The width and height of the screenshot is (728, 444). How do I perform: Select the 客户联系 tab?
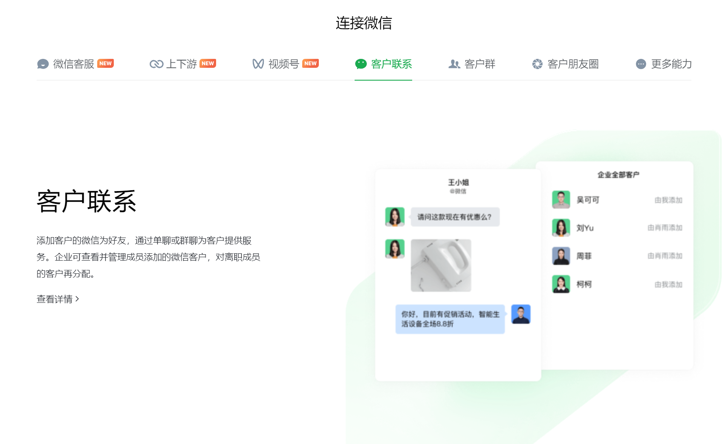point(384,64)
